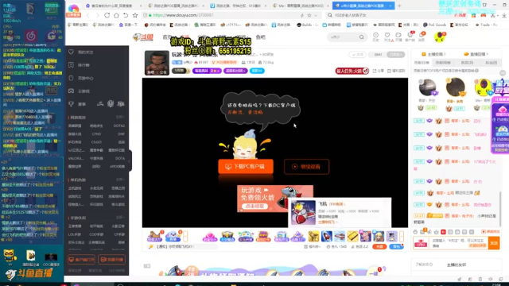The height and width of the screenshot is (286, 509).
Task: Click the orange recharge button under gifts
Action: (x=379, y=247)
